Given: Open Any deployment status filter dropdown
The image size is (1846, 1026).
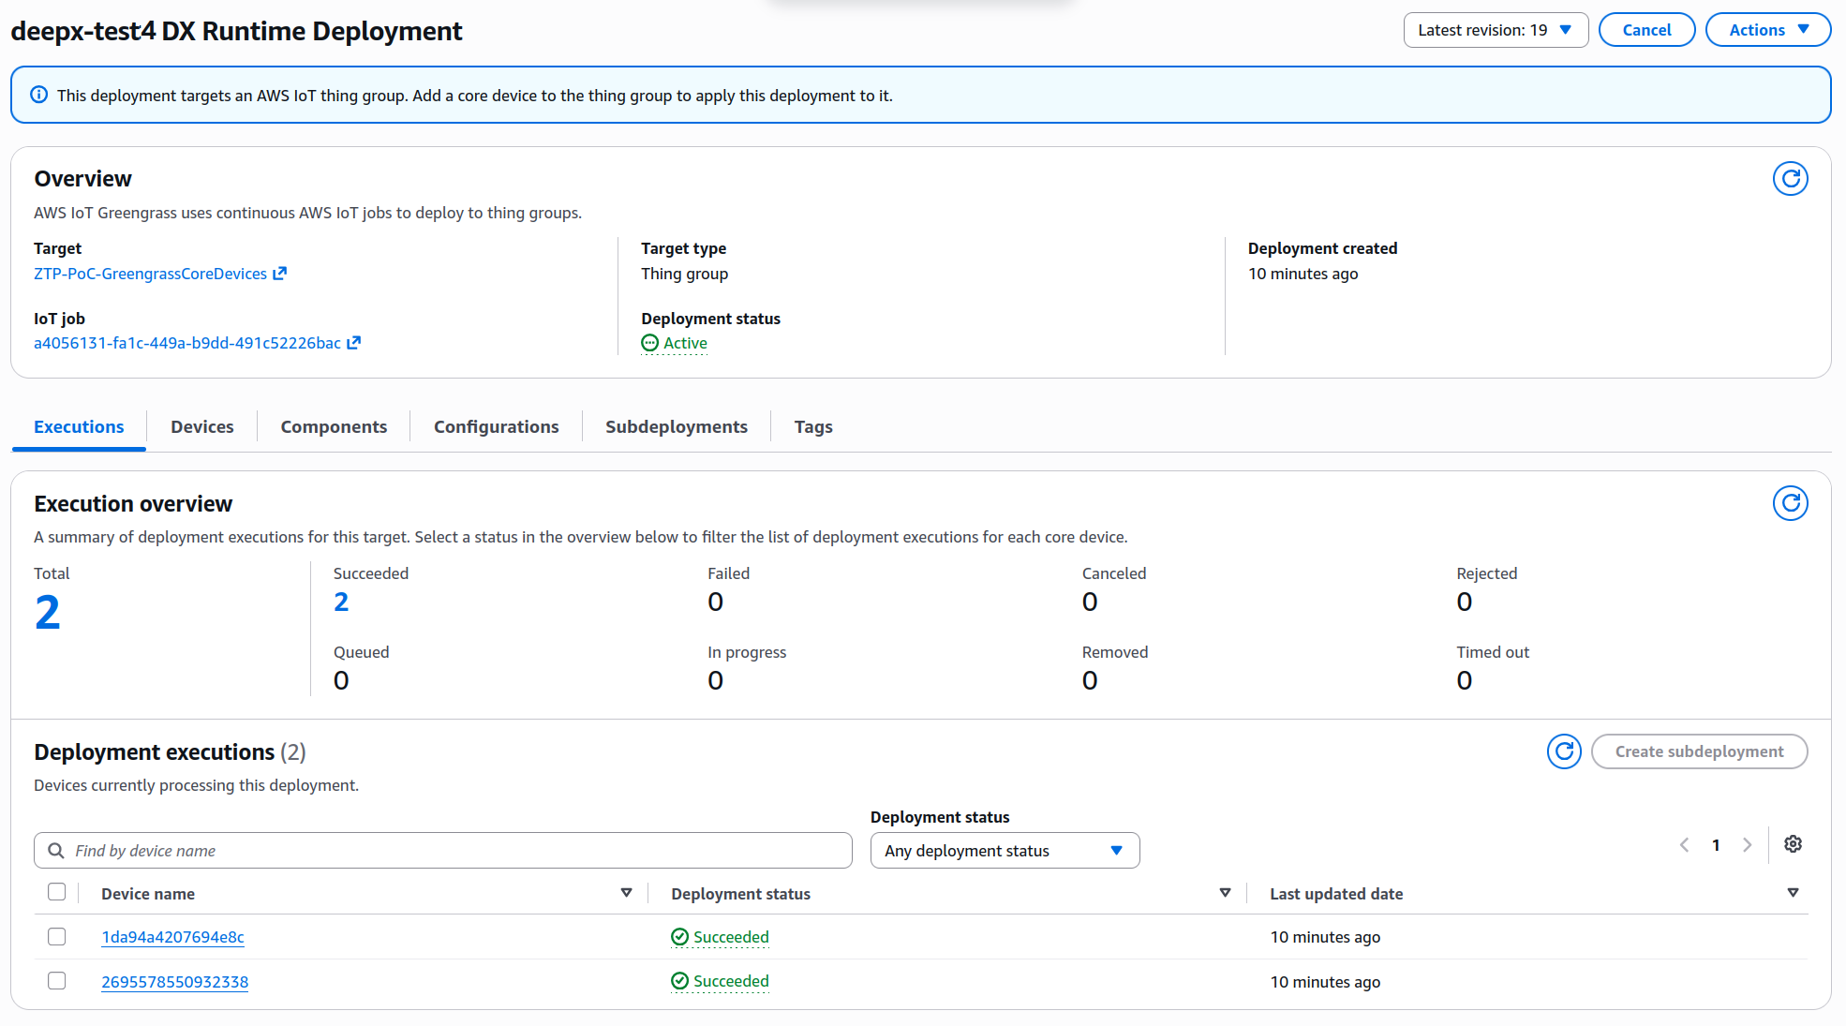Looking at the screenshot, I should [1005, 850].
